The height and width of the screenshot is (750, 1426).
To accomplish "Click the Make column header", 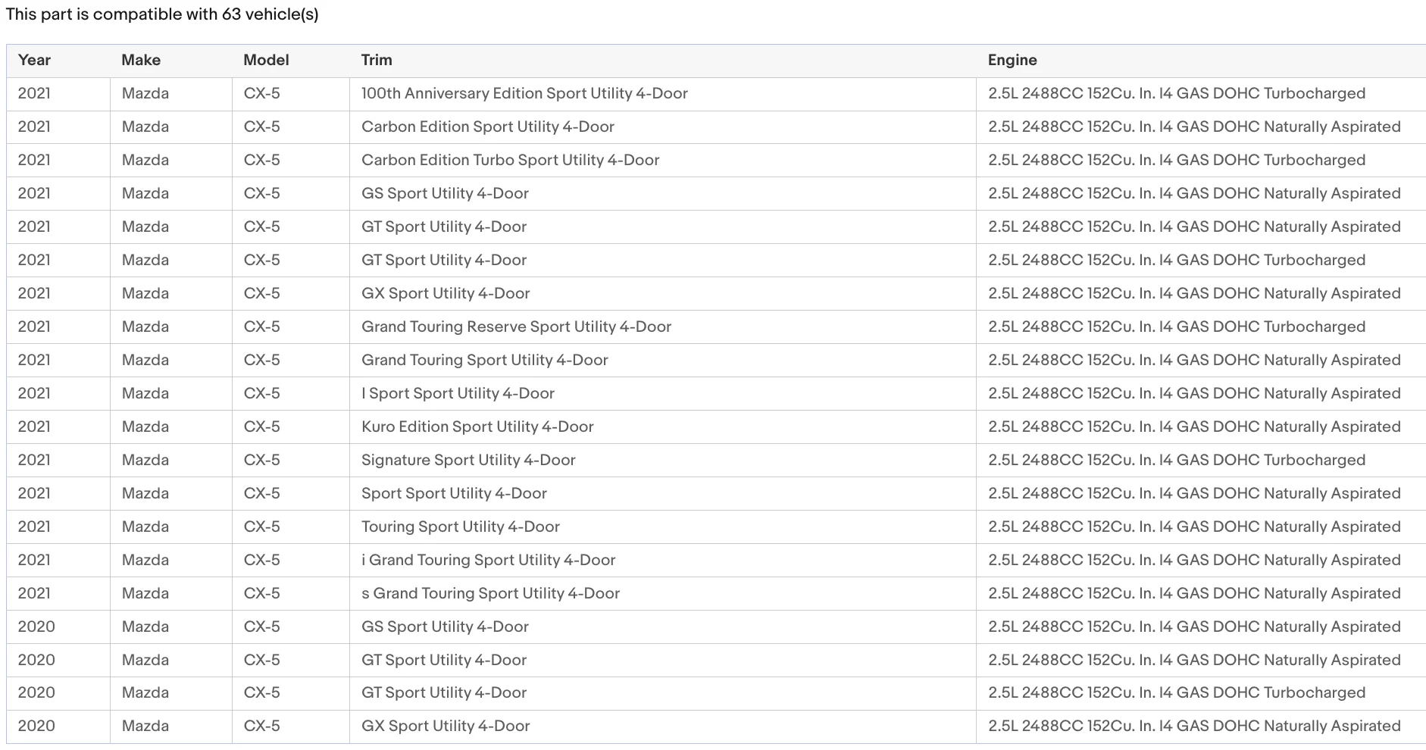I will [141, 60].
